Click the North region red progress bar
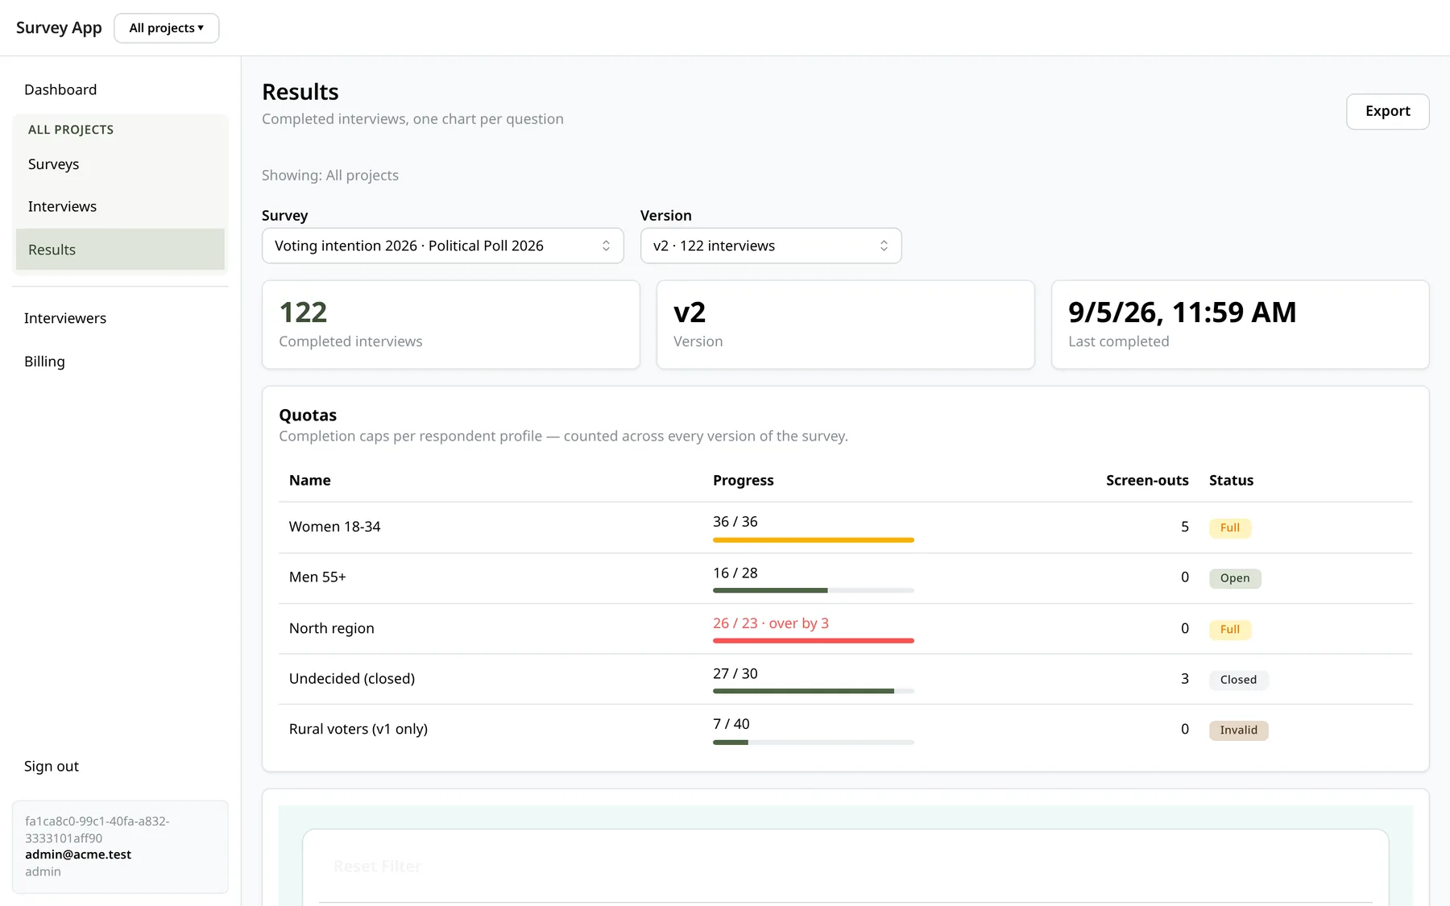The width and height of the screenshot is (1450, 906). (x=814, y=641)
